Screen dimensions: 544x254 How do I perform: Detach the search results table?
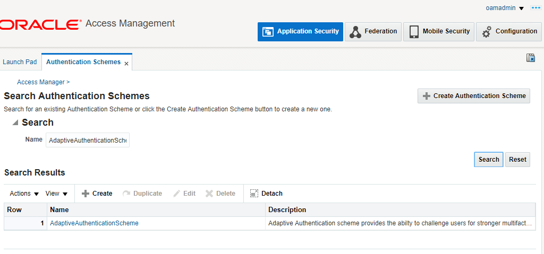(x=266, y=194)
